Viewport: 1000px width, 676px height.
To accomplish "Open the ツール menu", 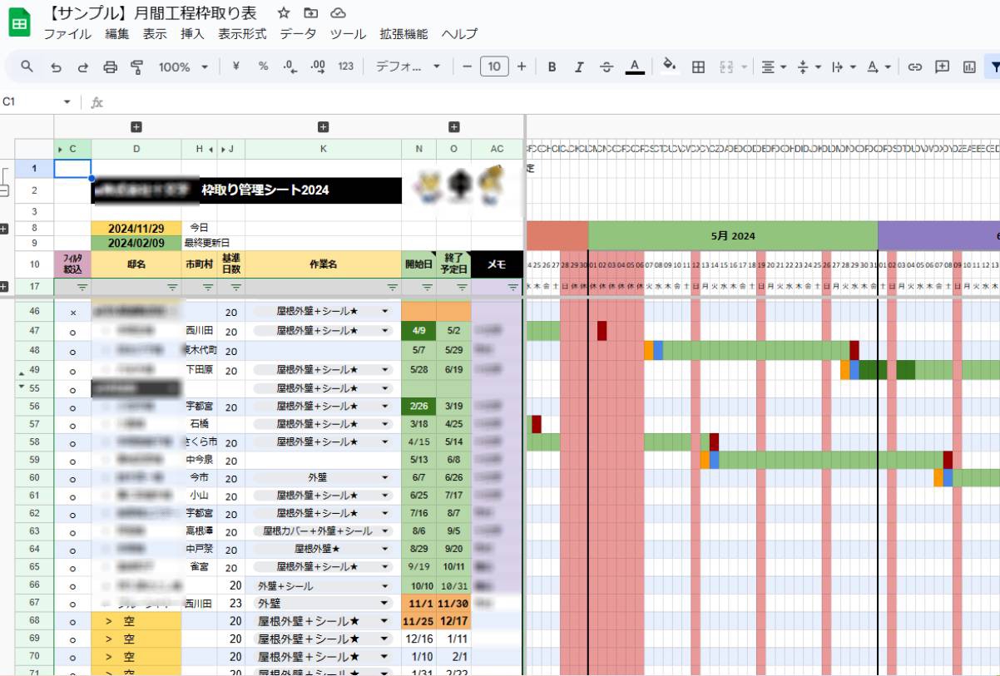I will [348, 34].
